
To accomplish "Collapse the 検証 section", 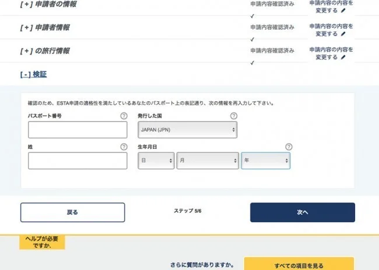I will pyautogui.click(x=34, y=74).
